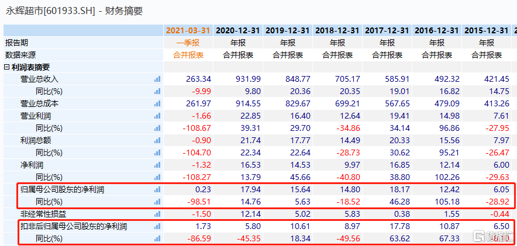Select the 2015-12-31 column header
Screen dimensions: 517x246
(487, 30)
